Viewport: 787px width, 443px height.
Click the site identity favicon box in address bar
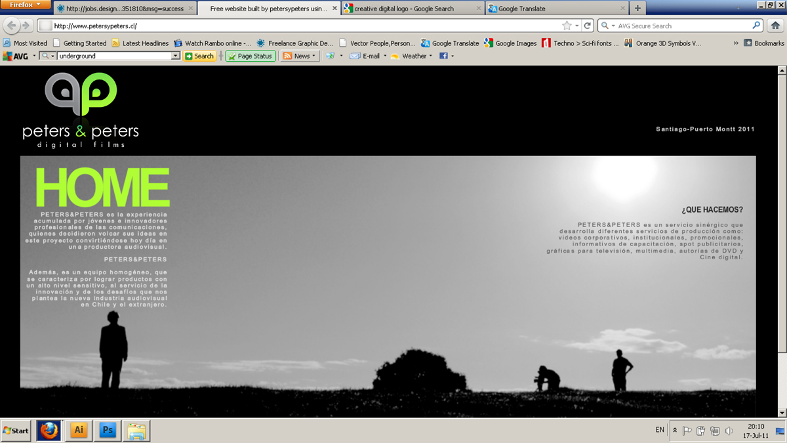coord(45,26)
